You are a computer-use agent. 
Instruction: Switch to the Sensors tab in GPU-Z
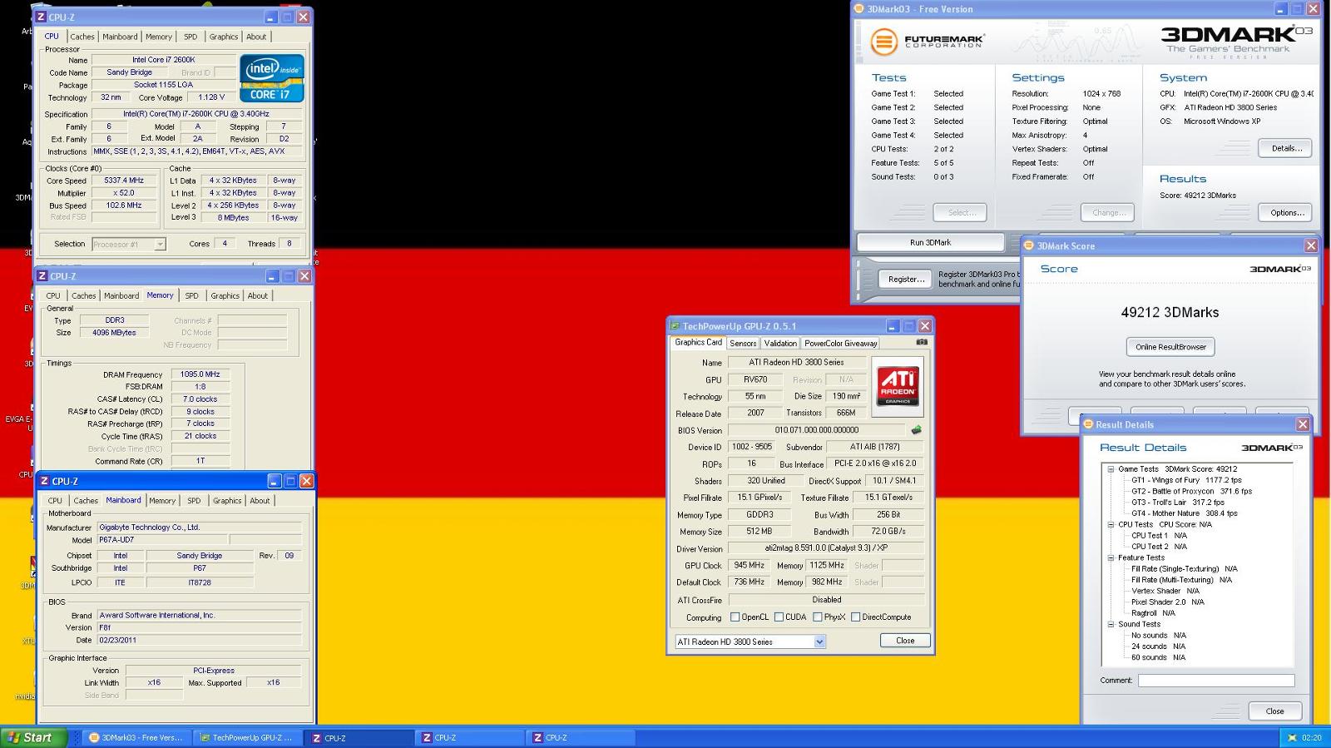(743, 343)
